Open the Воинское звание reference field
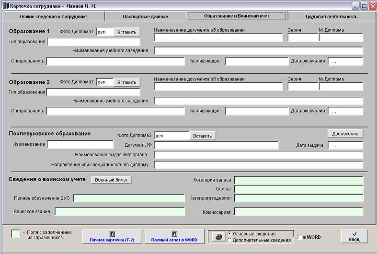Screen dimensions: 377x254 119,212
